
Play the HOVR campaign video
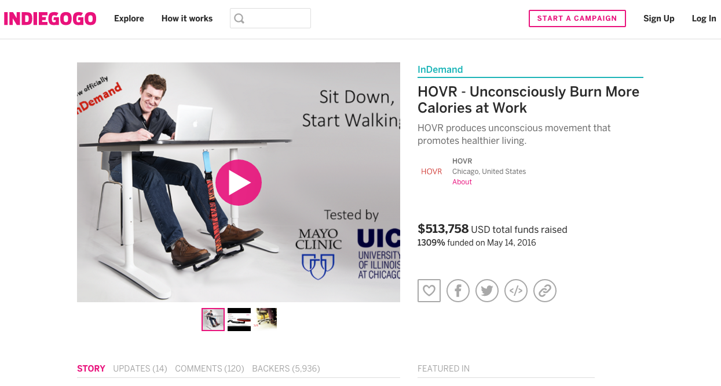(239, 183)
